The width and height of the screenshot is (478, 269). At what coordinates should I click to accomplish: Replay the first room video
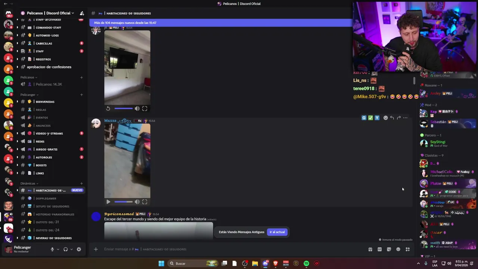click(108, 108)
